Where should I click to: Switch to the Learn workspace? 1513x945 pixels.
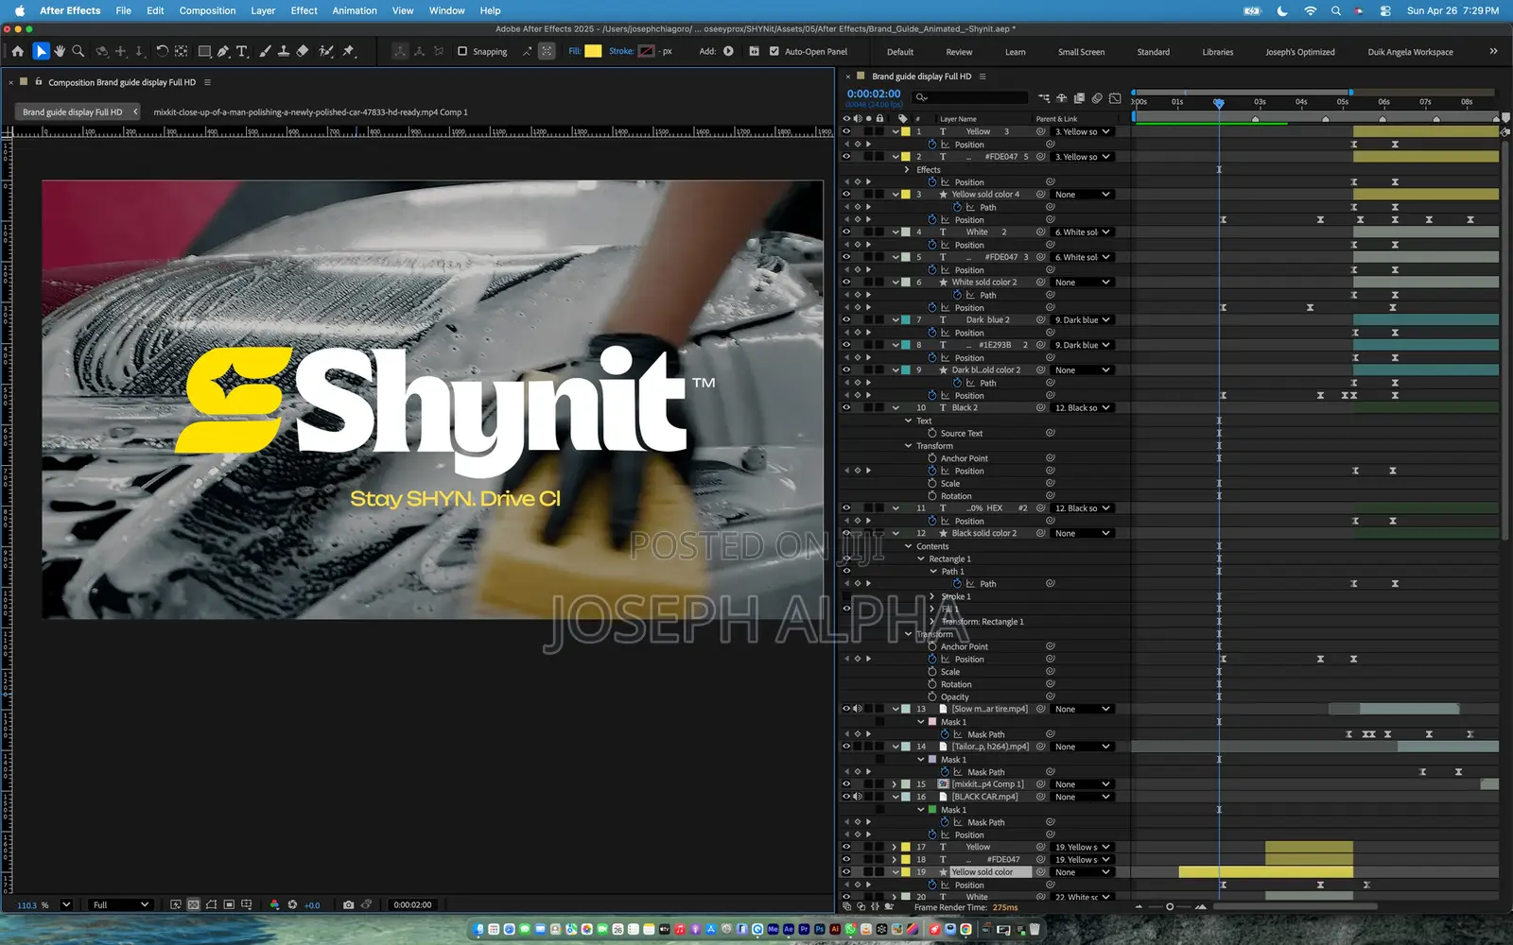pos(1015,52)
